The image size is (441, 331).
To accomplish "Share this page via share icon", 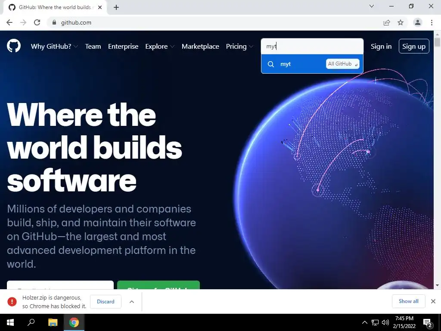I will (387, 22).
